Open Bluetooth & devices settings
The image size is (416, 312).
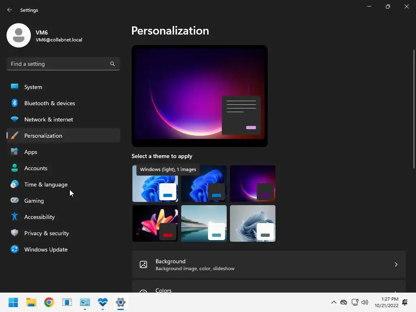click(x=63, y=103)
